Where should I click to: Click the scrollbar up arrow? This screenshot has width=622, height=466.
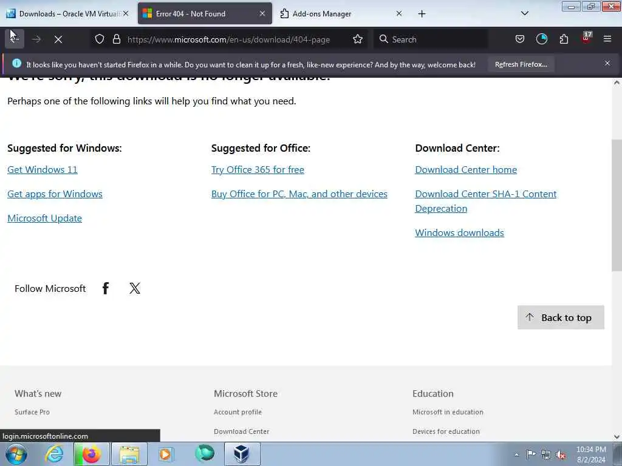coord(617,83)
